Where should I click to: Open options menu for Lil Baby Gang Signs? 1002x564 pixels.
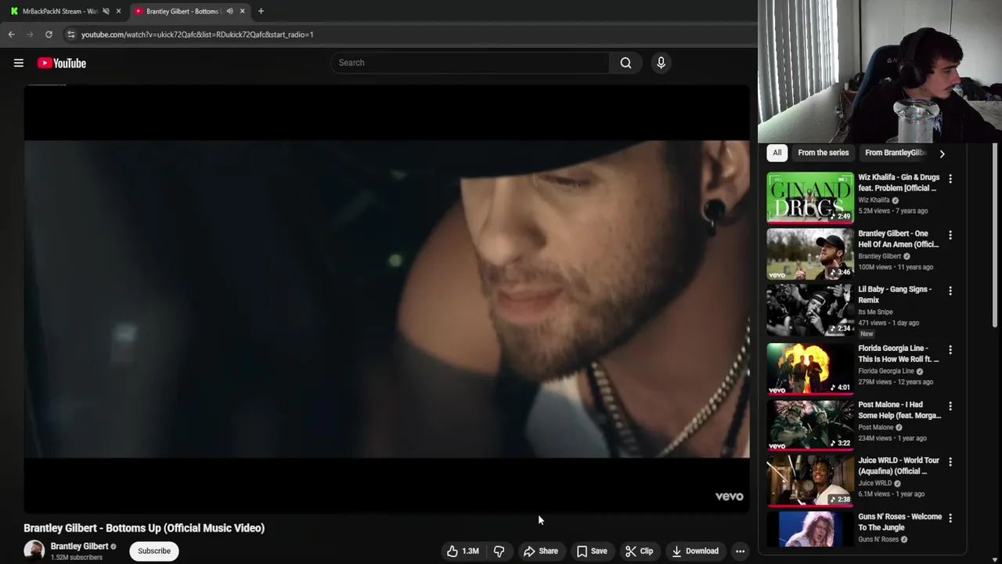(x=950, y=291)
